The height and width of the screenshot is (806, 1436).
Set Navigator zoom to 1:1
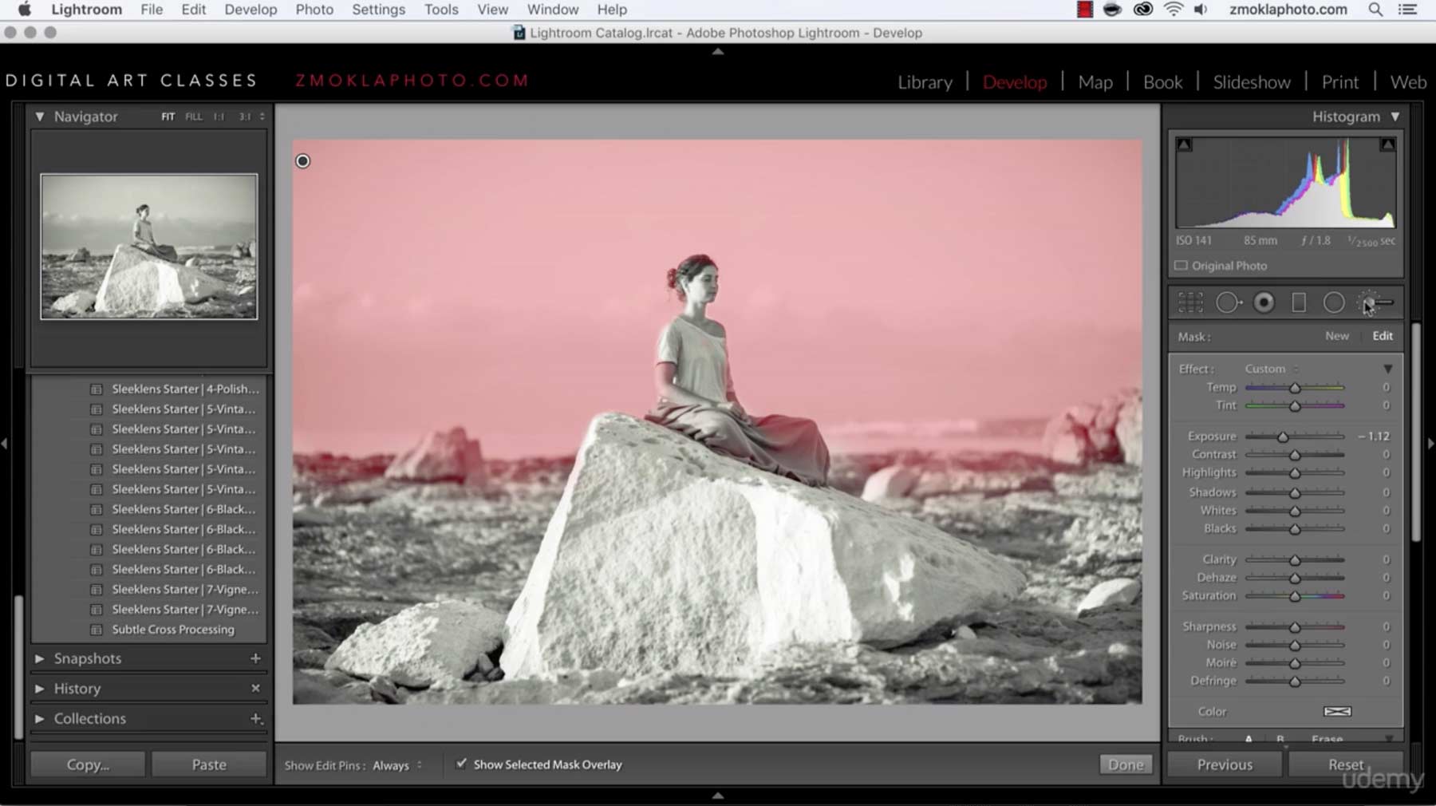(219, 117)
